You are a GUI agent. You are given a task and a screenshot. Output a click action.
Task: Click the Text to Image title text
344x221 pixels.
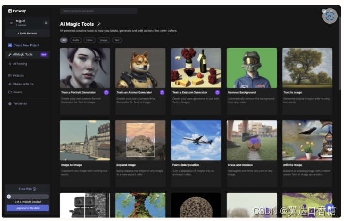point(293,93)
